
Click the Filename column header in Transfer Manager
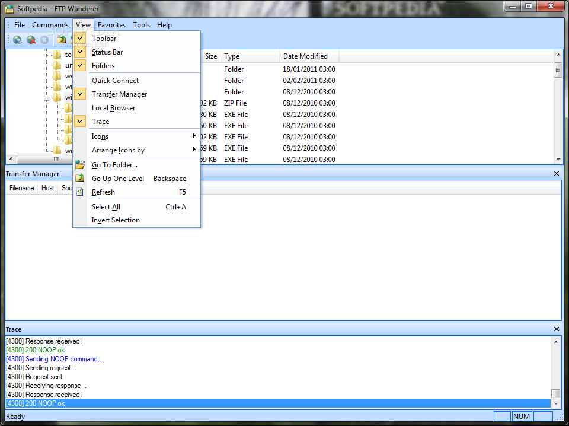tap(22, 188)
